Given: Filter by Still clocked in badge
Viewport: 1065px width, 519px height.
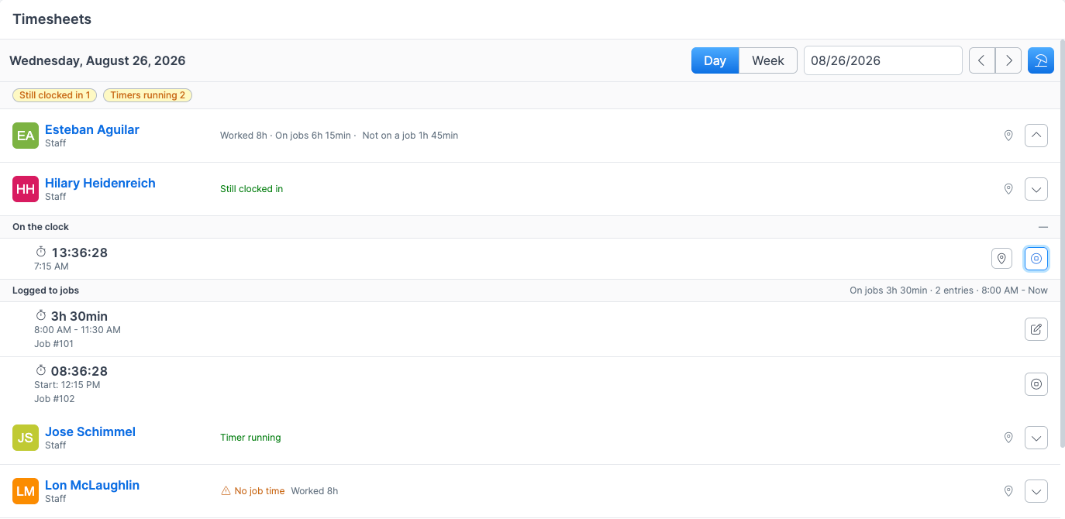Looking at the screenshot, I should coord(54,95).
